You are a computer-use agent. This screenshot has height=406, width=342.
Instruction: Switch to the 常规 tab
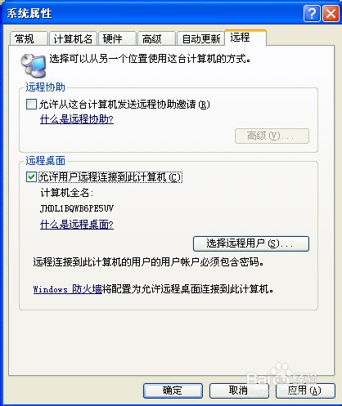pyautogui.click(x=29, y=38)
